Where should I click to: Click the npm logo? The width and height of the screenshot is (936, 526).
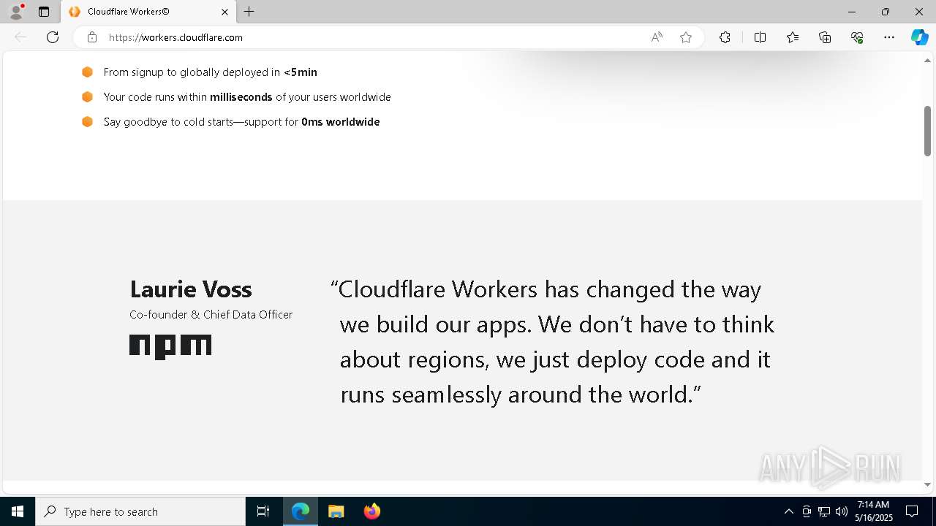pos(170,347)
